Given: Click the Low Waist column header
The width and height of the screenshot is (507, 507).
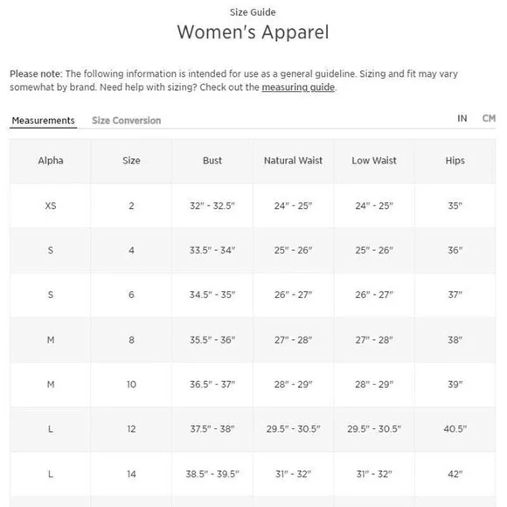Looking at the screenshot, I should (x=374, y=161).
